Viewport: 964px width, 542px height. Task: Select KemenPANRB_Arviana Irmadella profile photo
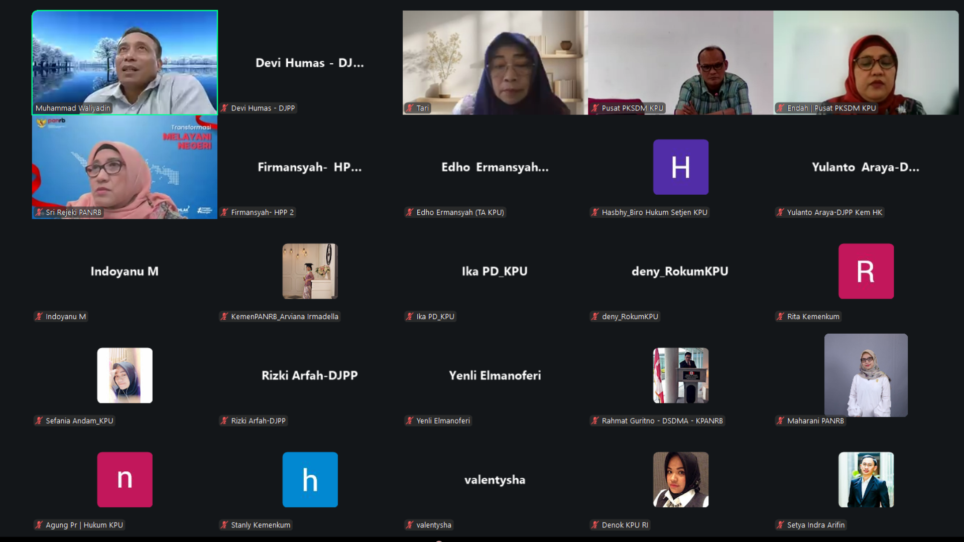310,272
